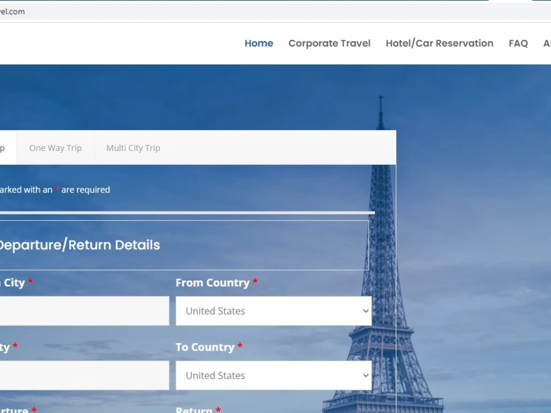Open the From Country dropdown
The width and height of the screenshot is (551, 413).
click(x=274, y=311)
